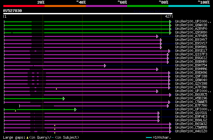Click the arrowhead ending the Q10SU1 alignment
213x140 pixels.
coord(159,113)
